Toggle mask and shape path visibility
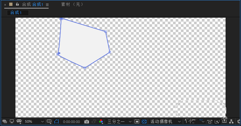Viewport: 241px width, 126px height. point(56,122)
